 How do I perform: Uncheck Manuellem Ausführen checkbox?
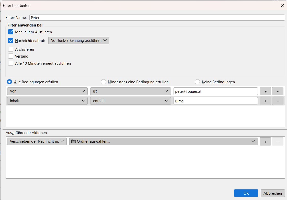click(x=11, y=32)
